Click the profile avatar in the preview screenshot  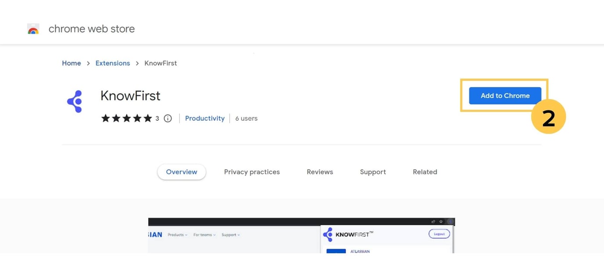[x=451, y=222]
